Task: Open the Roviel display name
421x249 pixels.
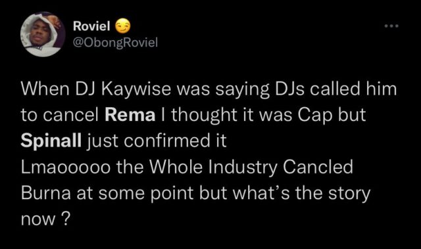Action: (91, 26)
